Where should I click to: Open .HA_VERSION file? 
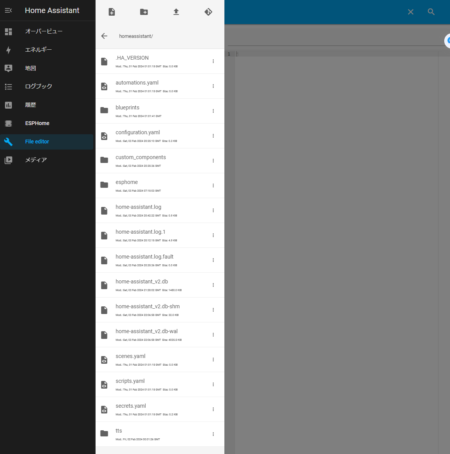pyautogui.click(x=160, y=61)
